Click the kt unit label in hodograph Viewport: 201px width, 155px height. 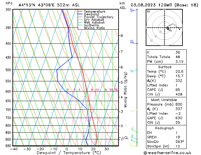pyautogui.click(x=149, y=11)
